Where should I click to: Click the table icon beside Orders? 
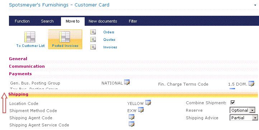tap(93, 32)
